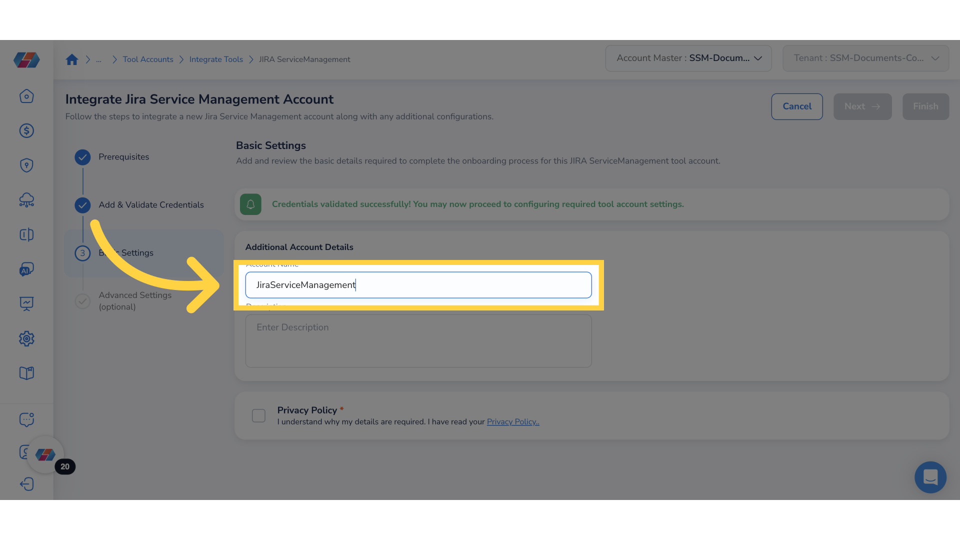Click the company logo in the sidebar

pos(26,60)
